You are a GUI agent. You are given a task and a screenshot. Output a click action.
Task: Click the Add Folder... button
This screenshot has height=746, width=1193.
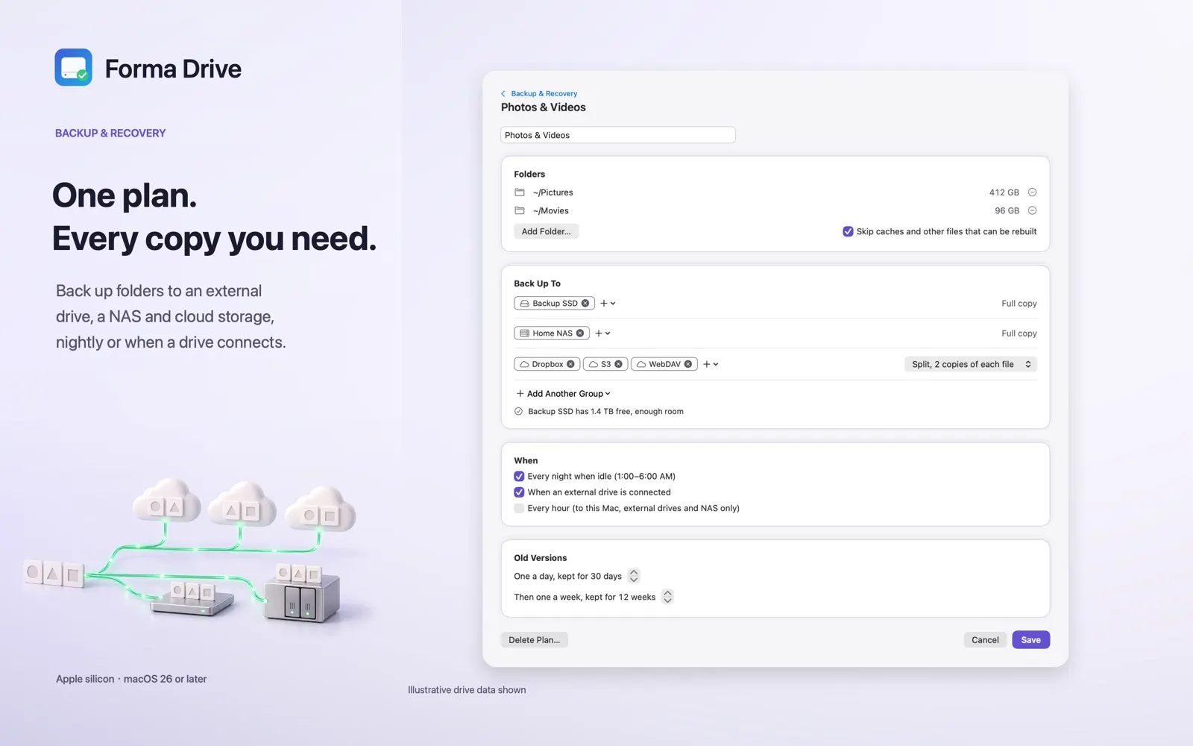546,231
